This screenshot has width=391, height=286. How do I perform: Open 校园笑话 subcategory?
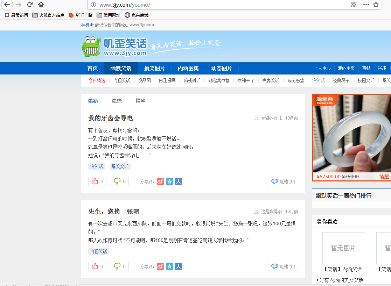[x=366, y=80]
